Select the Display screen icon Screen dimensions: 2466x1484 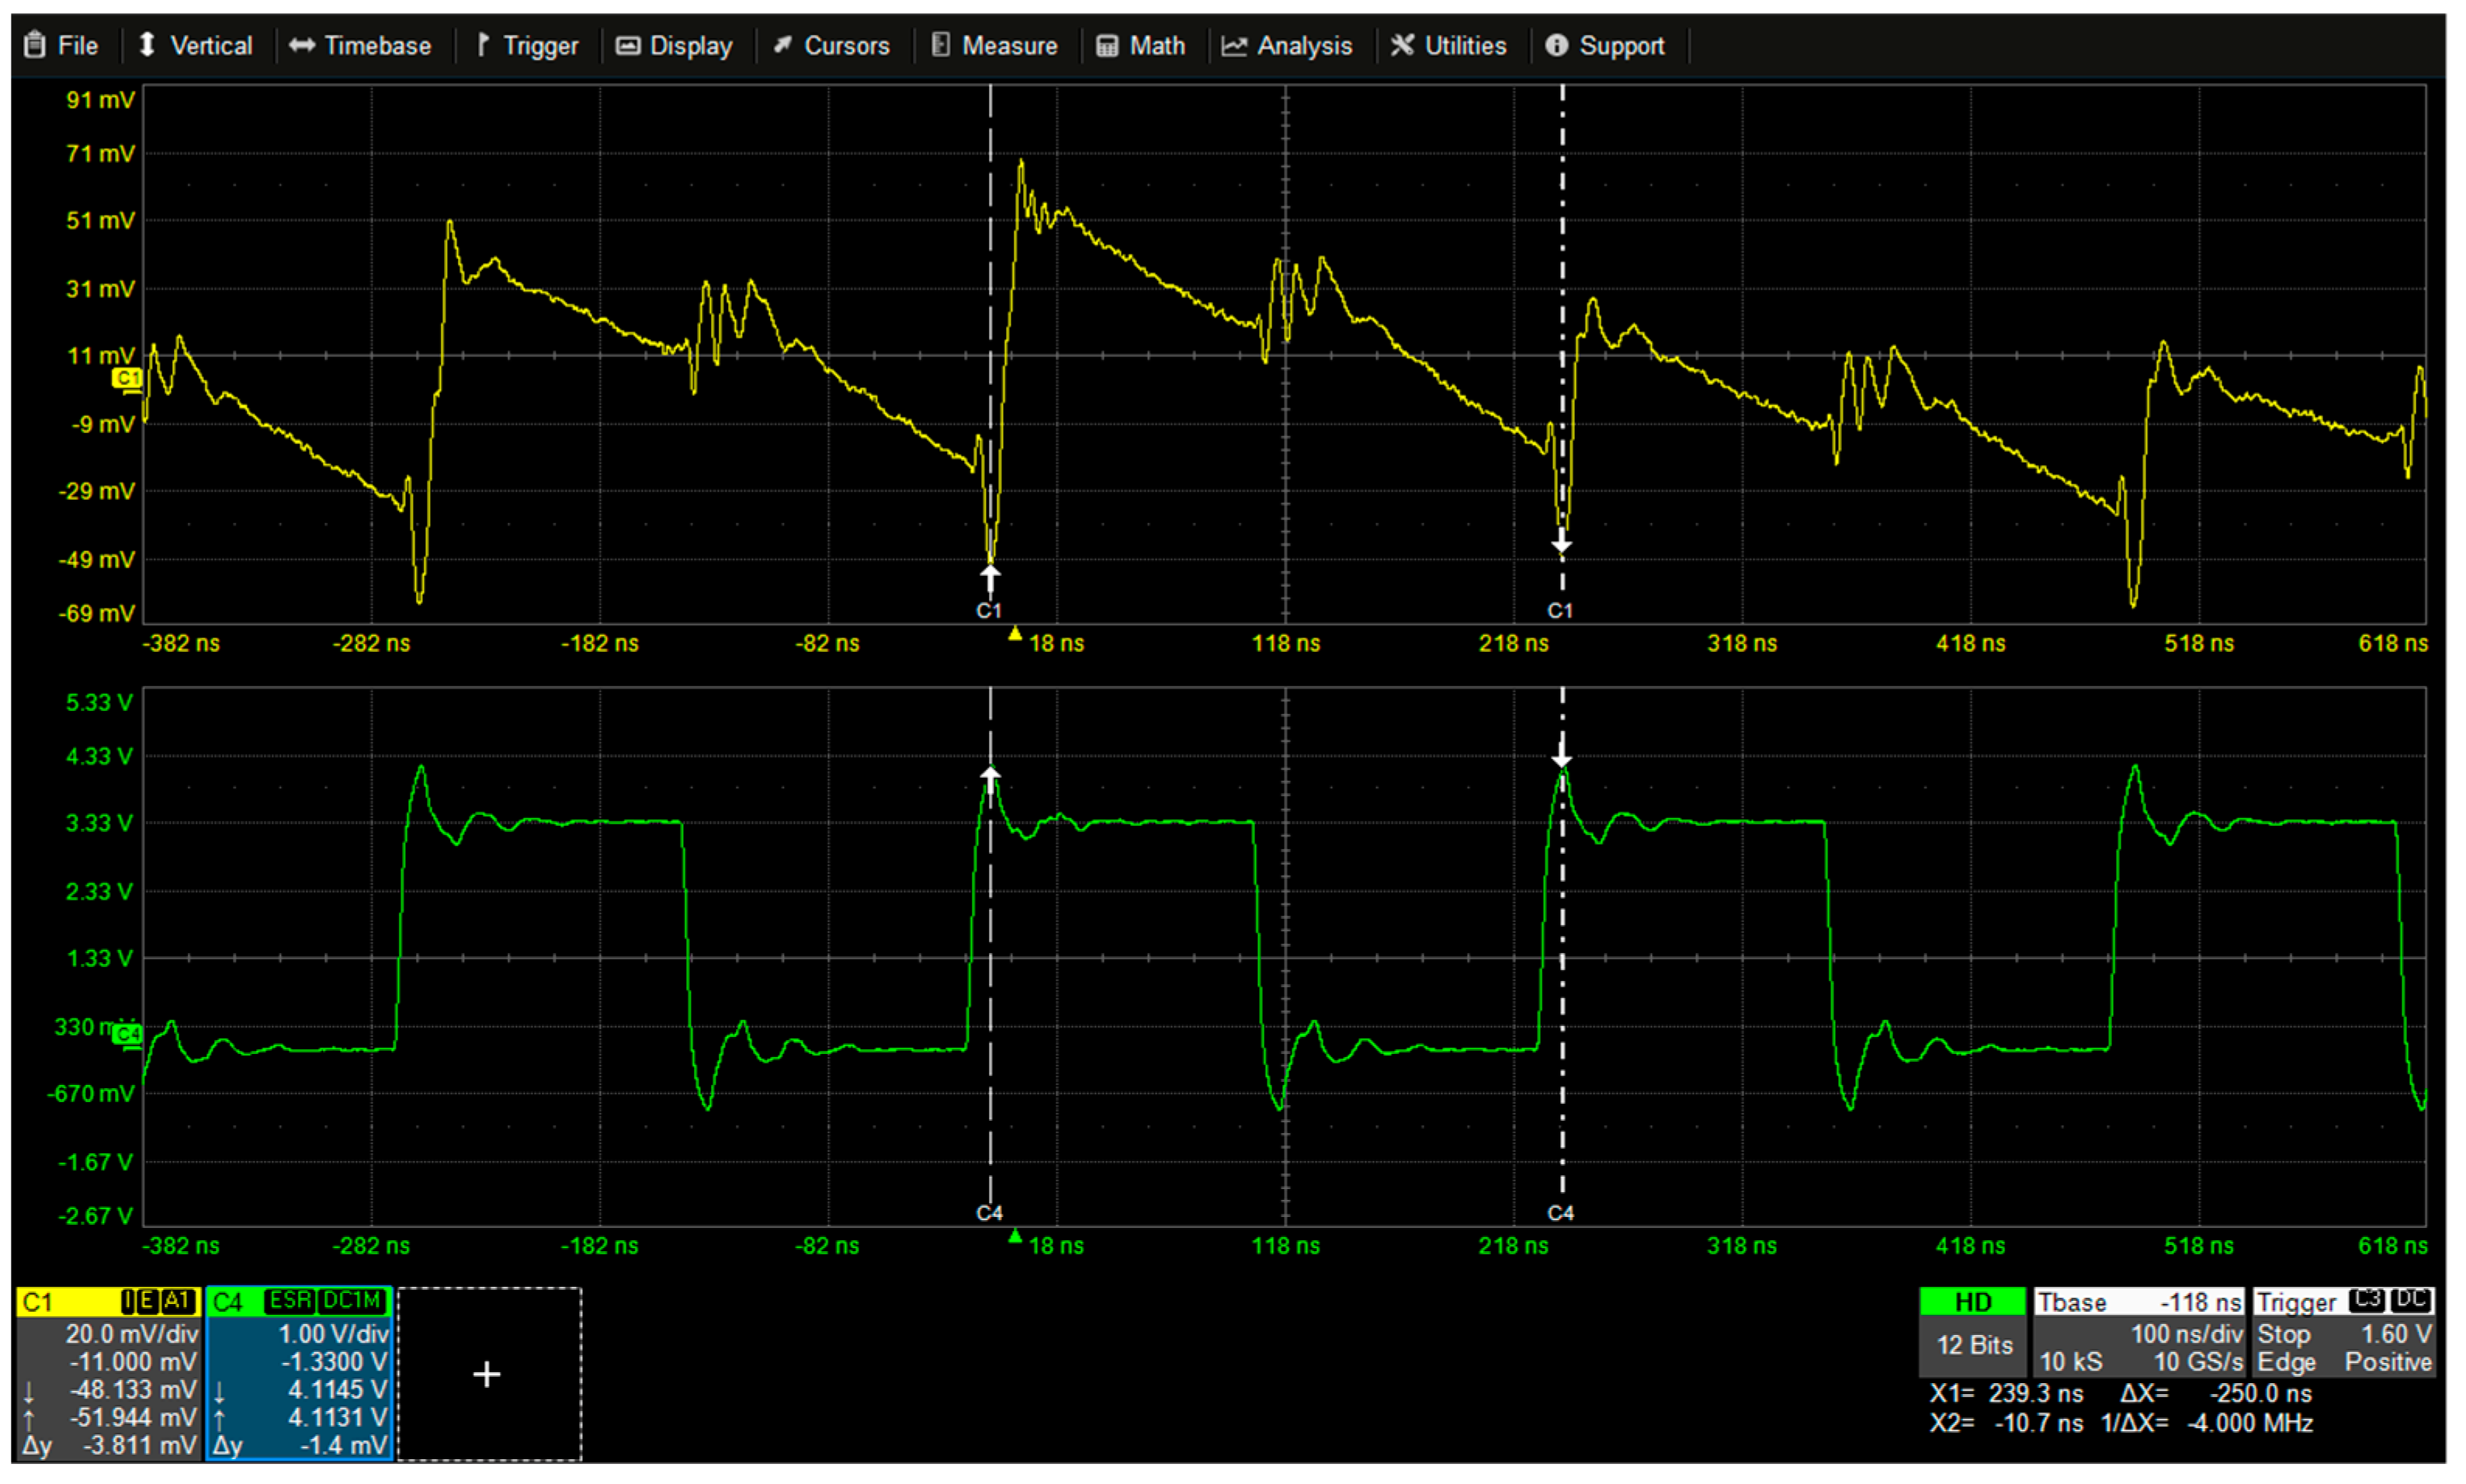[628, 45]
